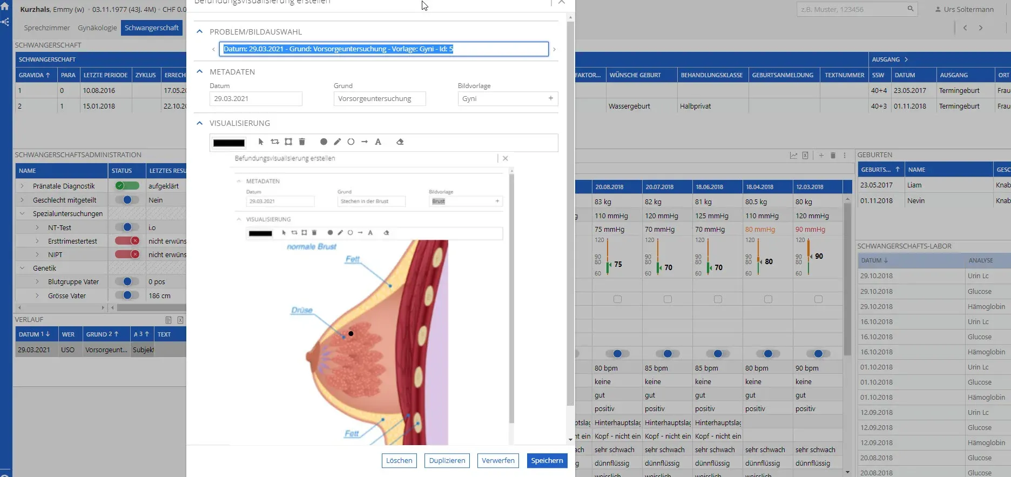This screenshot has height=477, width=1011.
Task: Toggle the Geschlecht mitgeteilt status switch
Action: 127,200
